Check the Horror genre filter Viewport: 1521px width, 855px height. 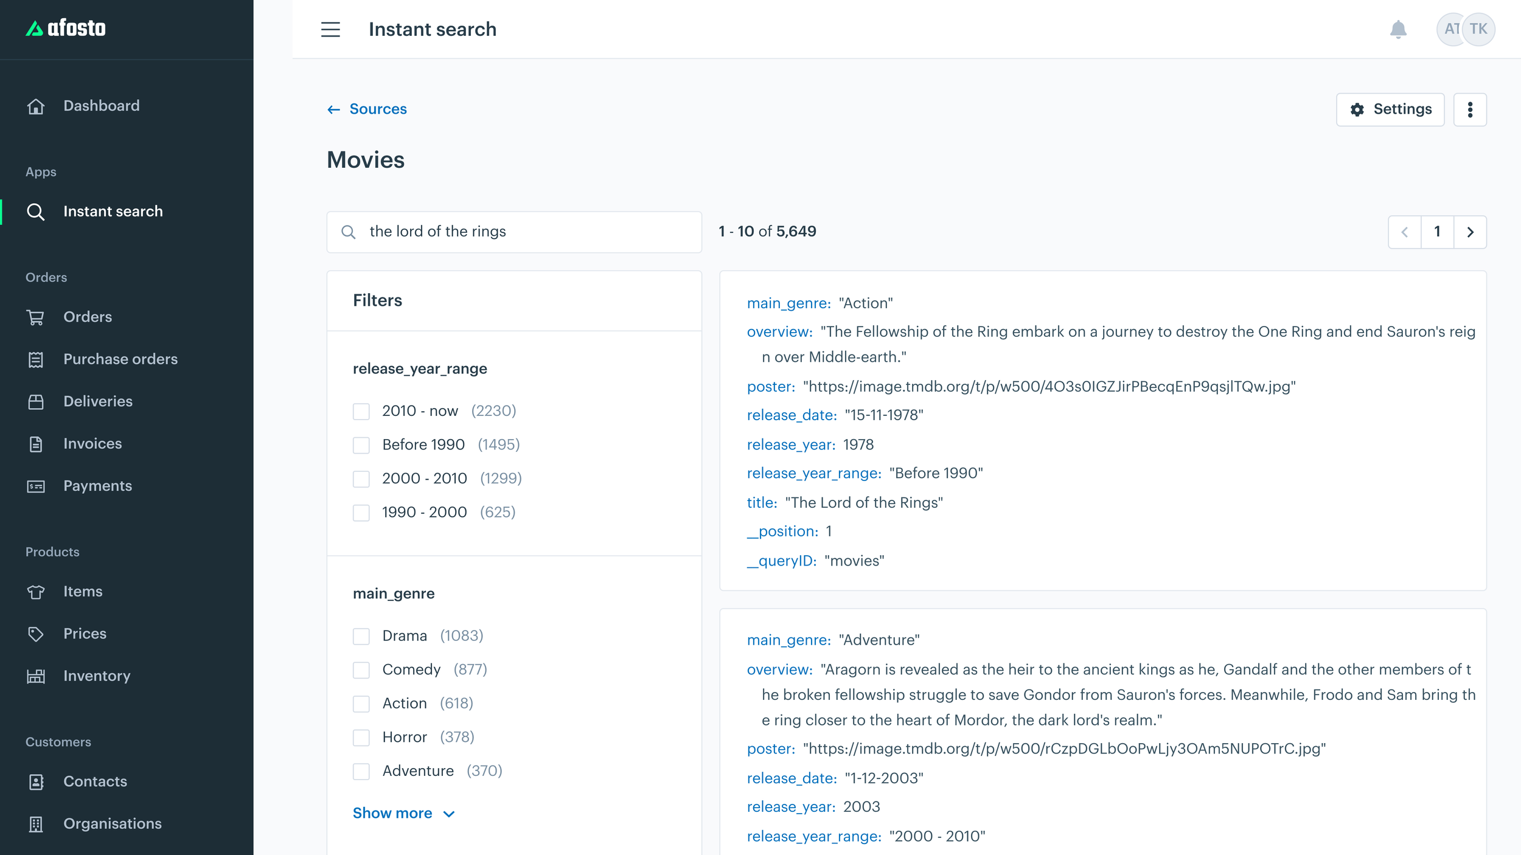coord(361,738)
